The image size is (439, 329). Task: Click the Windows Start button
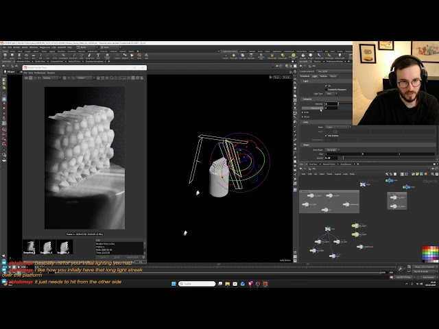(x=174, y=284)
